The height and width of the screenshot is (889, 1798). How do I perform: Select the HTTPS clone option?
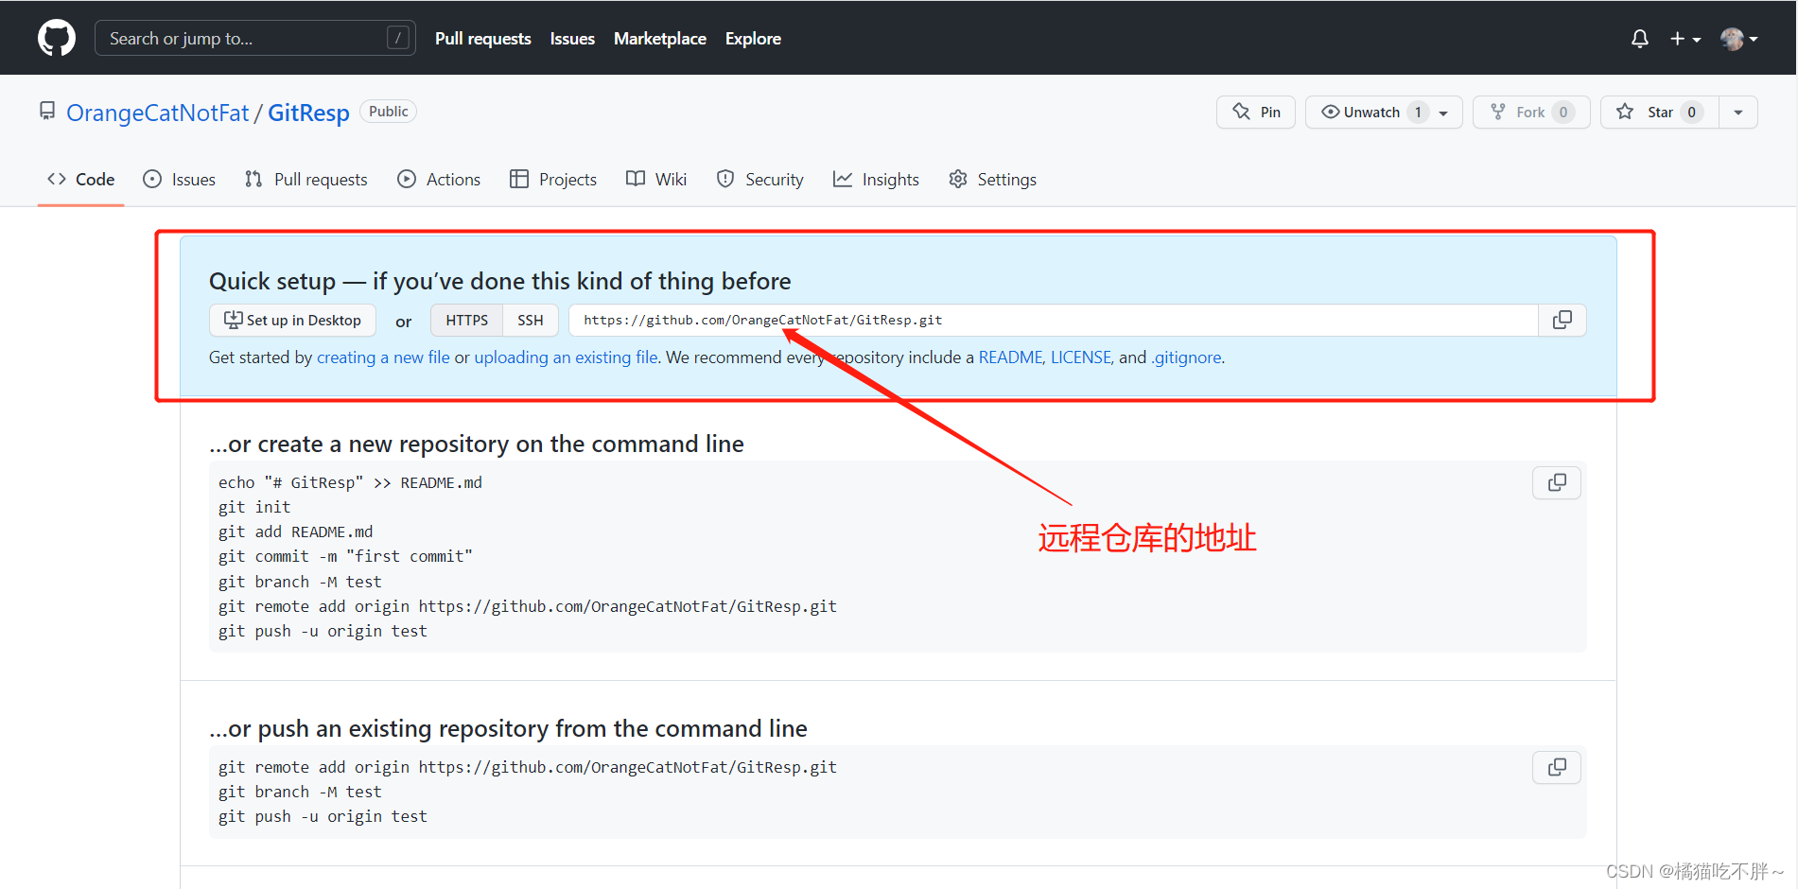click(x=467, y=320)
